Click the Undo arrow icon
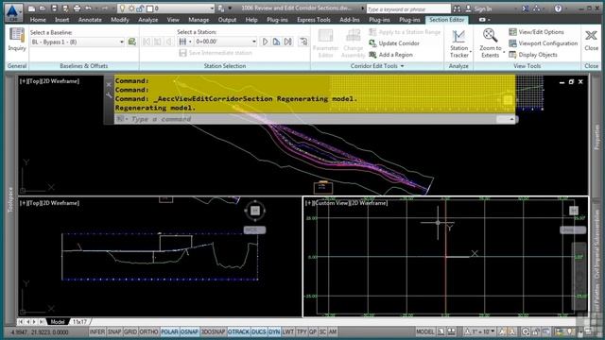 pos(88,8)
